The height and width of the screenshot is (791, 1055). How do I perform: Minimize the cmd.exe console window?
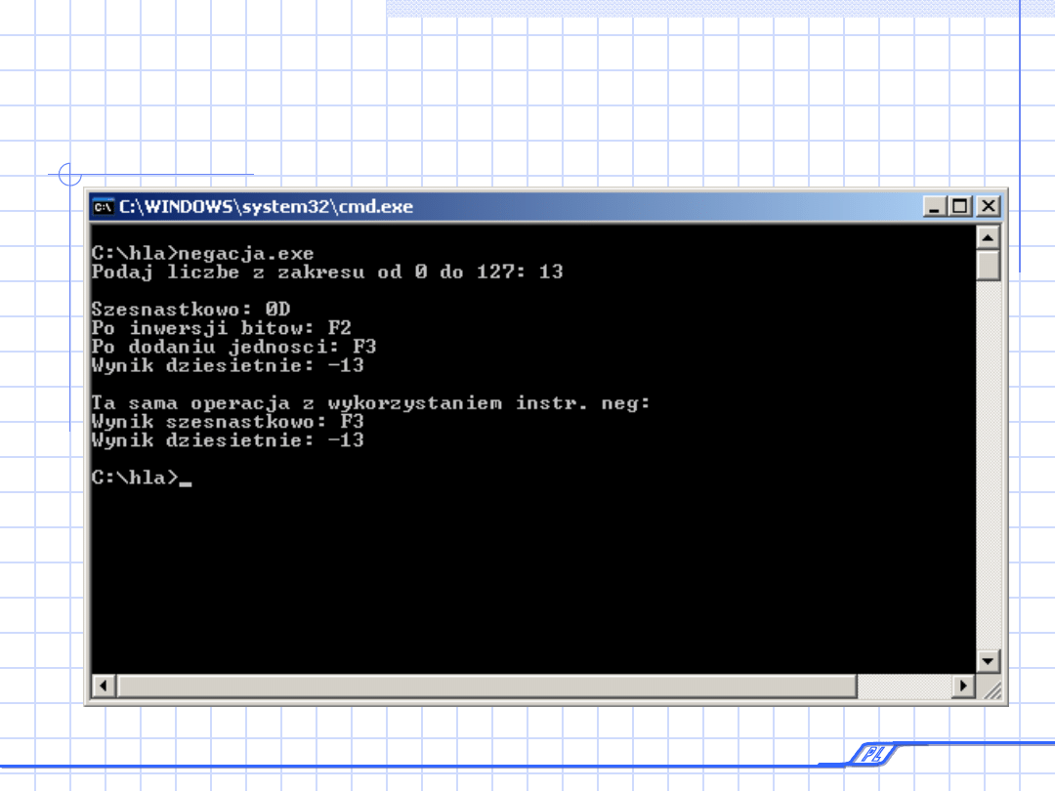936,207
